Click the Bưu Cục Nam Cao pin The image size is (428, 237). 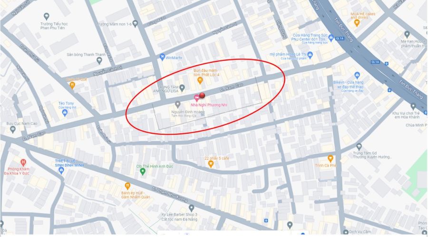tap(12, 130)
